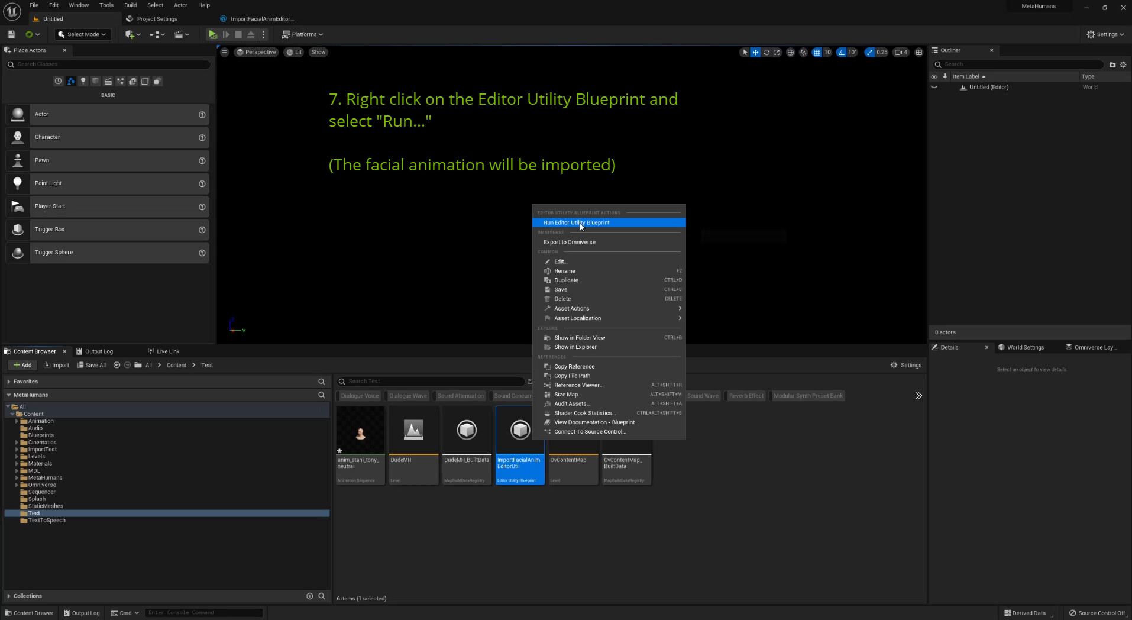The image size is (1132, 620).
Task: Open the Outliner settings gear
Action: 1123,64
